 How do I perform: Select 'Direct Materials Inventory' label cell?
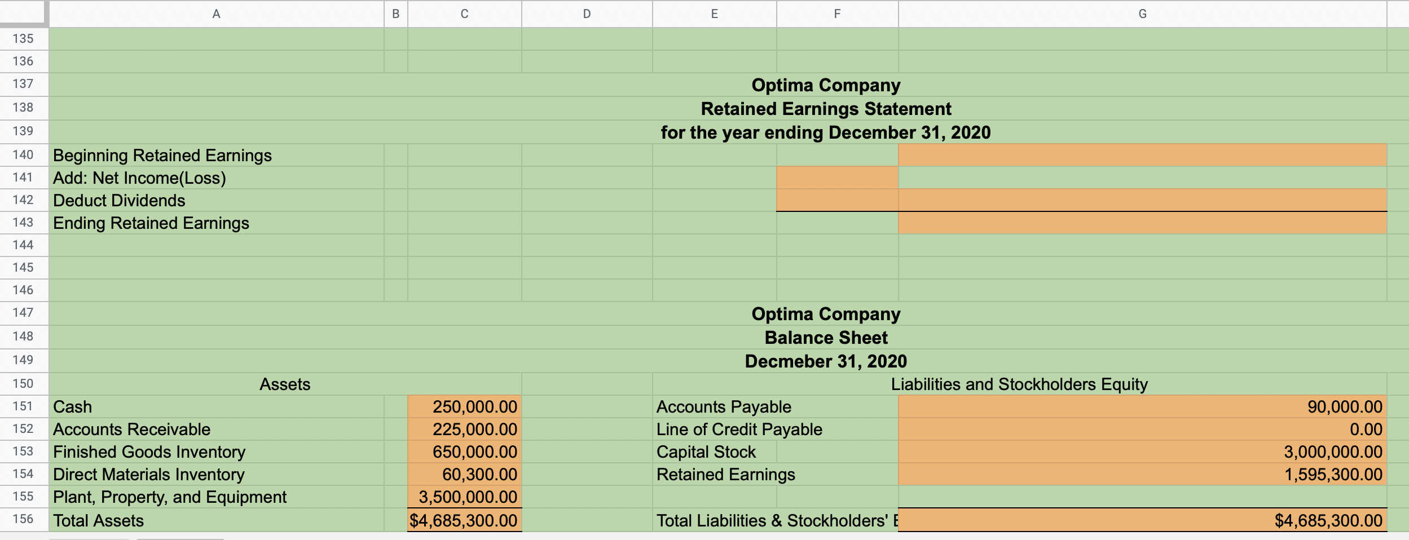[x=217, y=474]
